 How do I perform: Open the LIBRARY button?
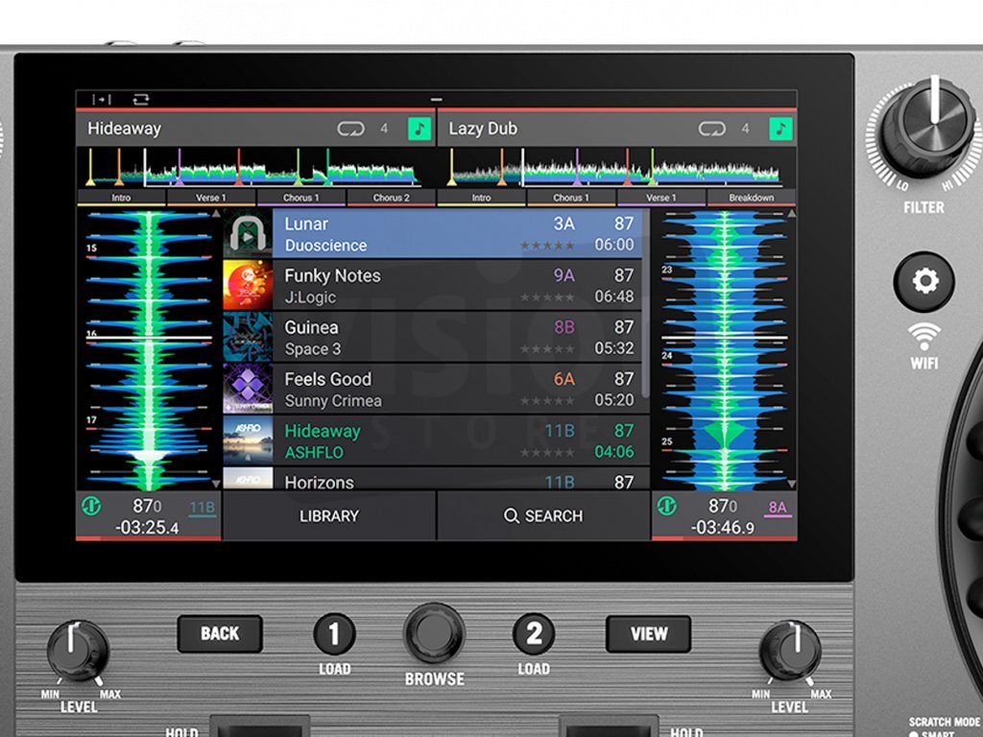pyautogui.click(x=329, y=515)
